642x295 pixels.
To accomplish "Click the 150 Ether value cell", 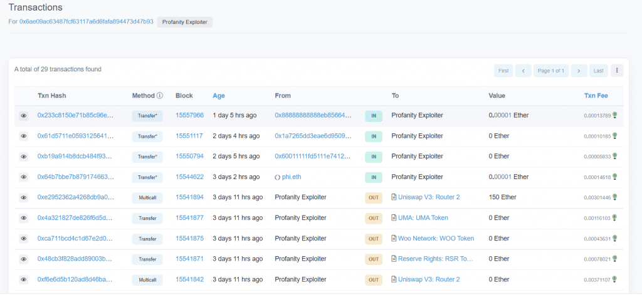I will [x=502, y=197].
